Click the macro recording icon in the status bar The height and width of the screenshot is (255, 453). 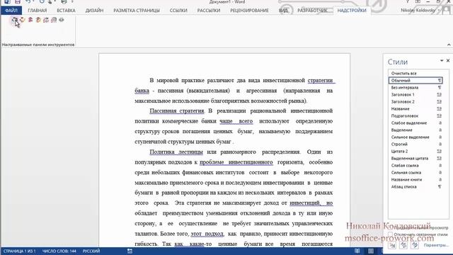[x=130, y=251]
